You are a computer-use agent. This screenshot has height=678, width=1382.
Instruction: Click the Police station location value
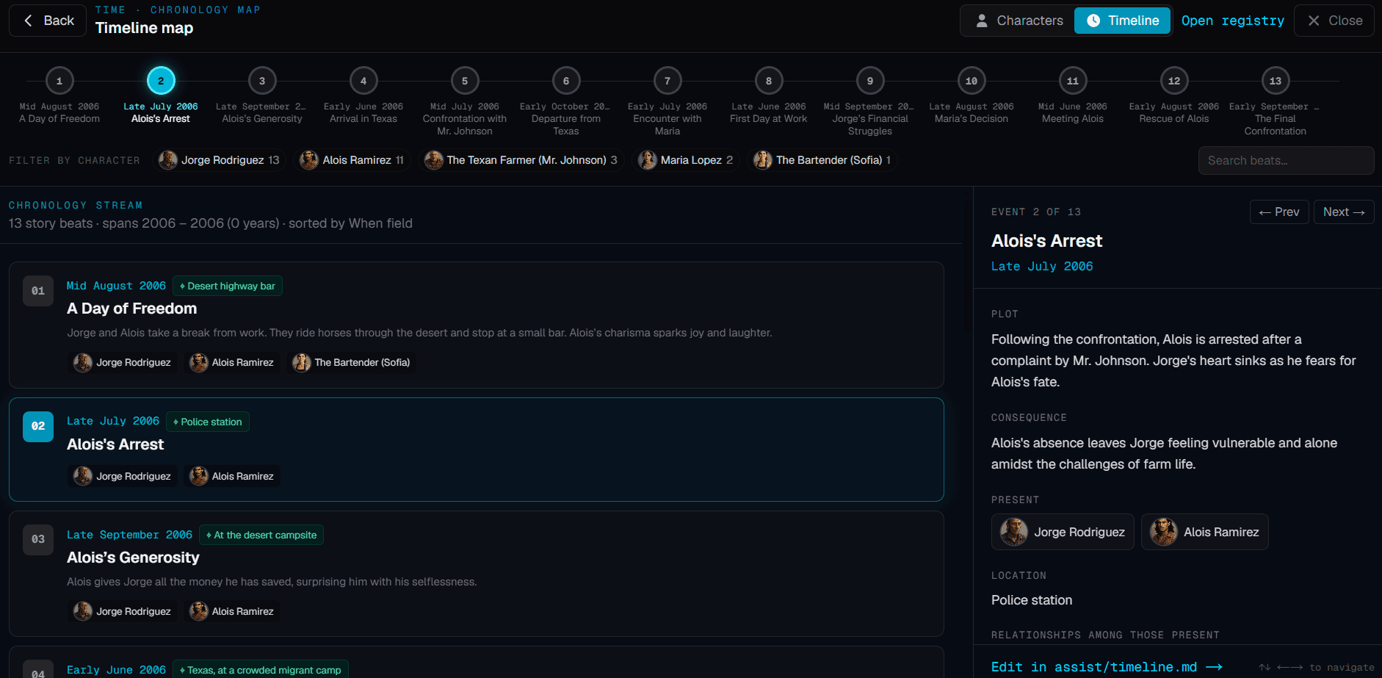[x=1032, y=600]
